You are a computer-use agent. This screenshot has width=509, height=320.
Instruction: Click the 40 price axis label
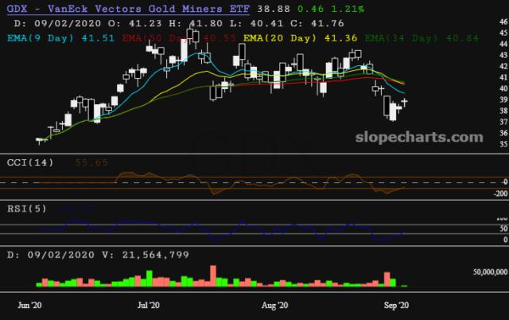[503, 88]
